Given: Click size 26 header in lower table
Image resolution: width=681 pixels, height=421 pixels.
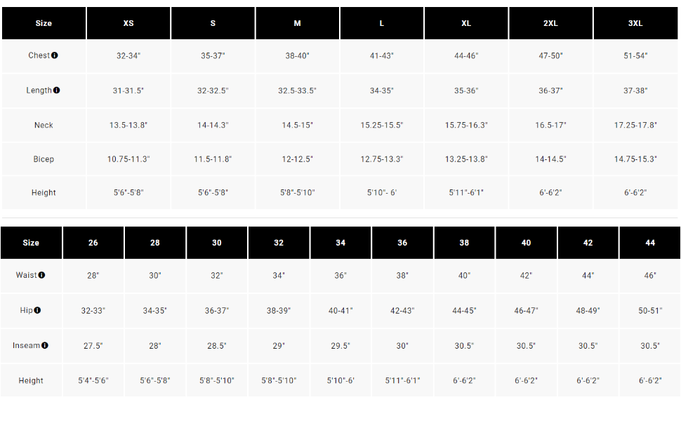Looking at the screenshot, I should [93, 243].
